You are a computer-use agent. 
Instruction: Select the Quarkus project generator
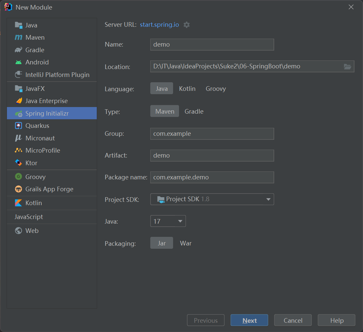(37, 126)
